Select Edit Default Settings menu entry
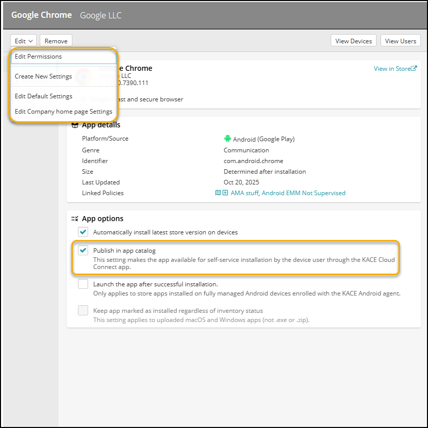This screenshot has width=428, height=428. click(43, 96)
